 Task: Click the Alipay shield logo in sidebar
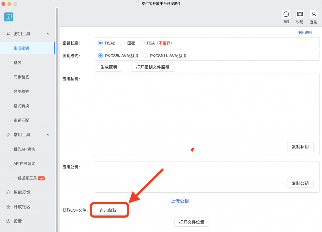click(8, 17)
